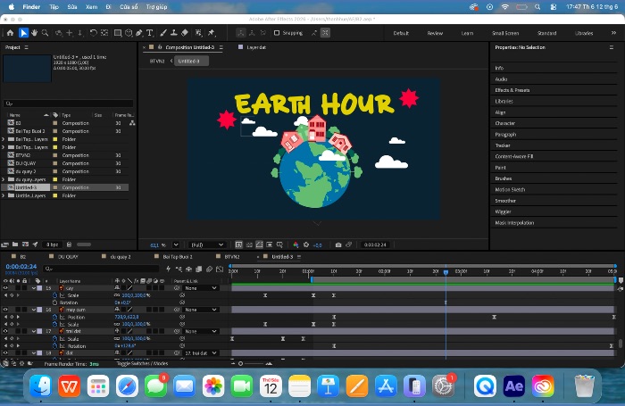The image size is (625, 406).
Task: Open the Home screen from the toolbar
Action: (x=11, y=33)
